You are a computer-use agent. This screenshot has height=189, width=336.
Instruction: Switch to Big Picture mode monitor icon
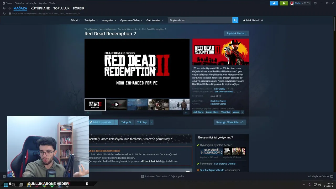[x=315, y=3]
